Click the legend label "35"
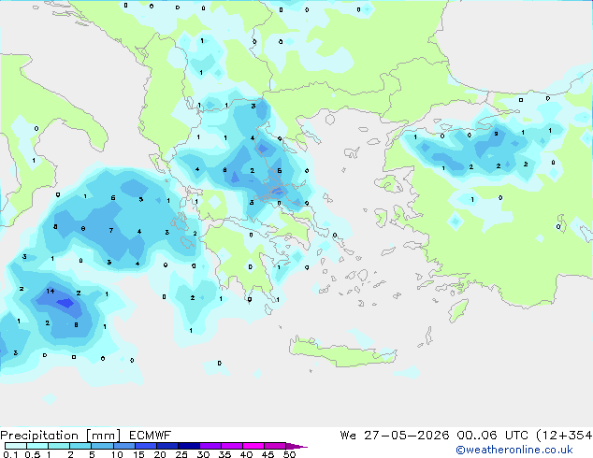The width and height of the screenshot is (593, 458). point(225,454)
